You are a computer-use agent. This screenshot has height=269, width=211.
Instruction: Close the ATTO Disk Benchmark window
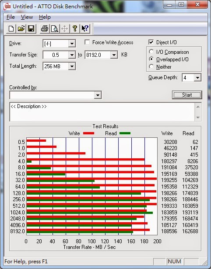coord(197,5)
